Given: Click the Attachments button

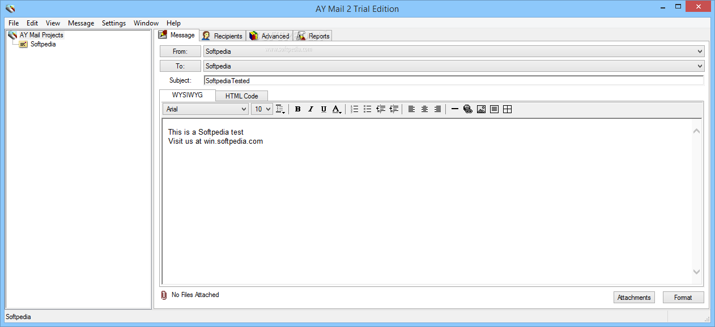Looking at the screenshot, I should pyautogui.click(x=634, y=298).
